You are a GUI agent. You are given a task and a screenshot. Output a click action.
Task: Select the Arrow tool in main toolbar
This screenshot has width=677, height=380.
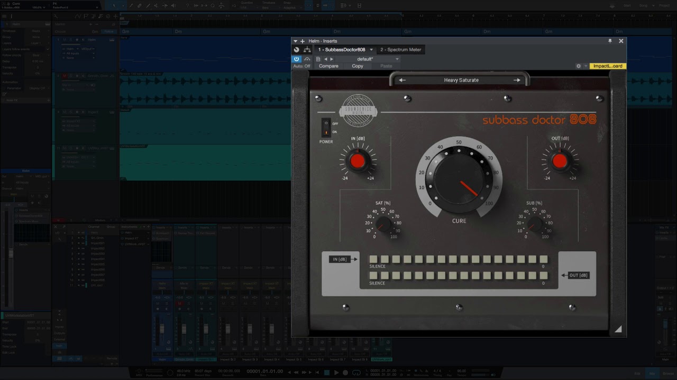tap(114, 5)
